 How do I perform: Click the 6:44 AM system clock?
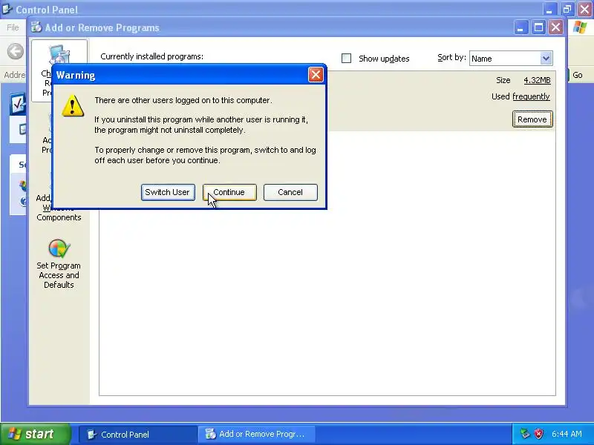(567, 434)
